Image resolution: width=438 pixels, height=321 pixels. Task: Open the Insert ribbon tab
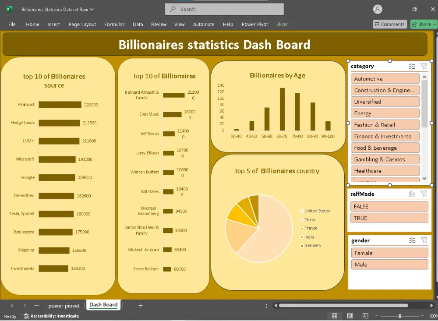(53, 25)
